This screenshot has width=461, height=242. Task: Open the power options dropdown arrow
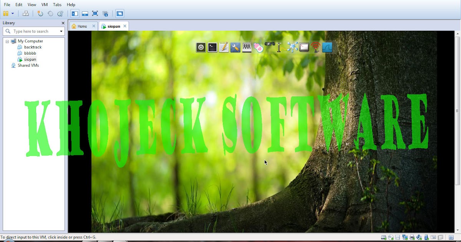pos(13,13)
